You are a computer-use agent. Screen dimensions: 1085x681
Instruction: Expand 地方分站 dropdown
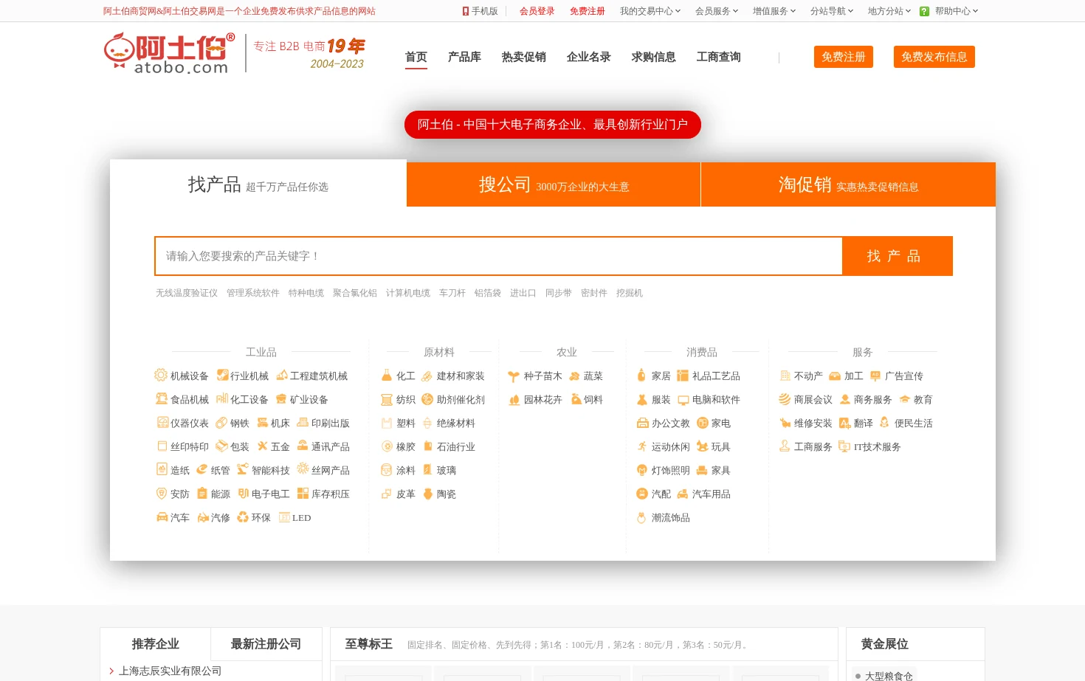point(889,11)
